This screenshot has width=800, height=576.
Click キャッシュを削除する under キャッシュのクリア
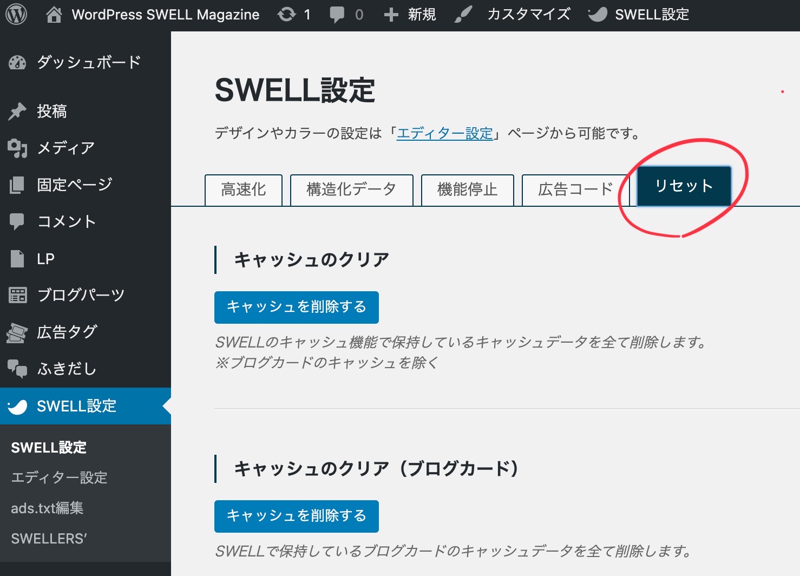tap(297, 307)
